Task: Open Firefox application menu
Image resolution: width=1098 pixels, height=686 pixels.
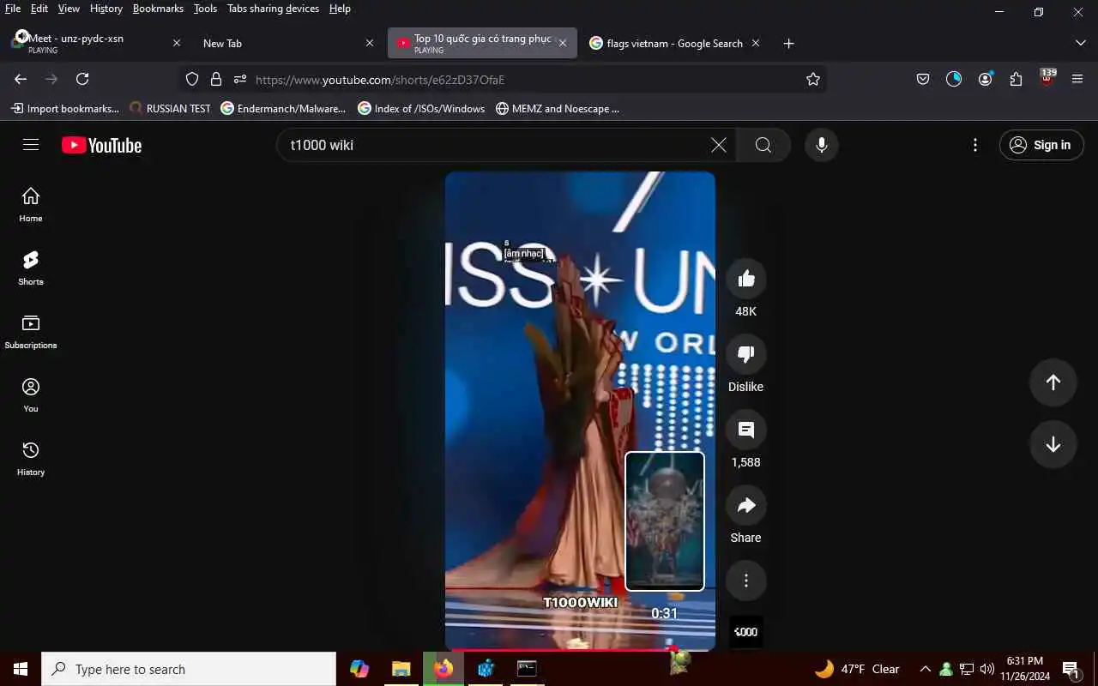Action: pos(1077,79)
